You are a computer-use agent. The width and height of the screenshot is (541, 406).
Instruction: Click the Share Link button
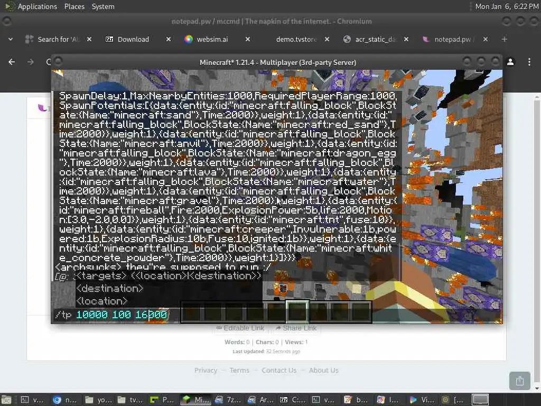coord(296,328)
